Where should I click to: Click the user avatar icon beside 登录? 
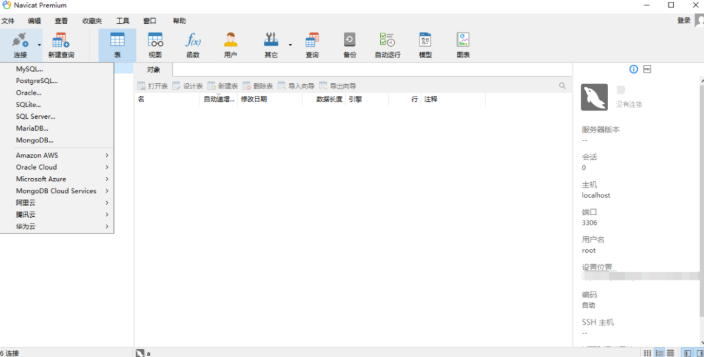pyautogui.click(x=699, y=21)
